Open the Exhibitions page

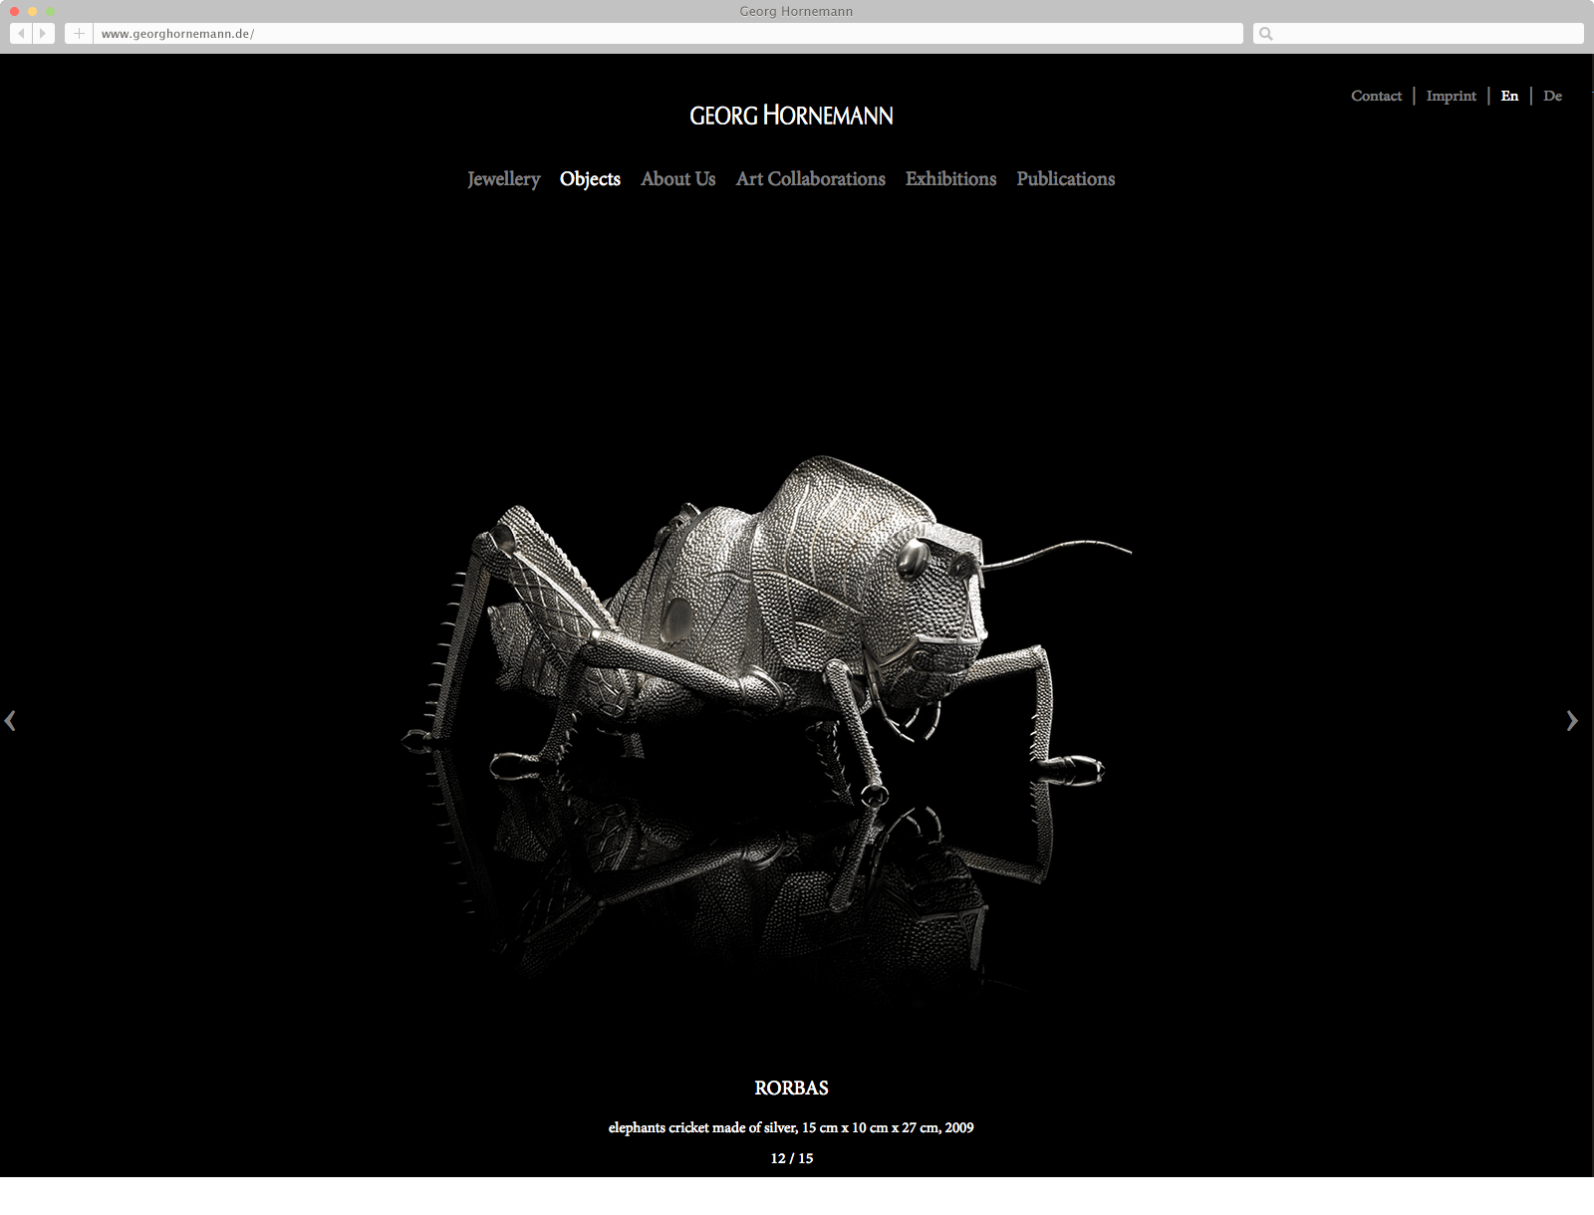click(x=951, y=179)
